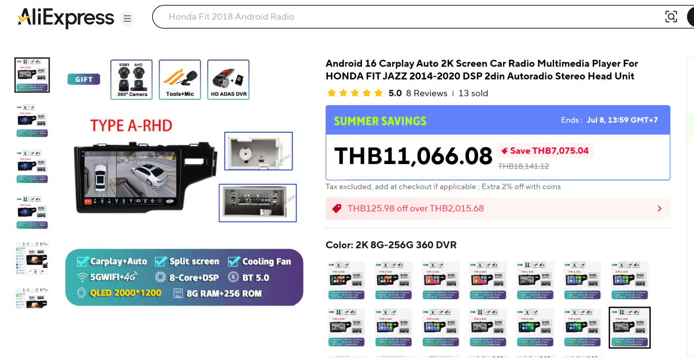Expand the THB125.98 off coupon chevron
694x358 pixels.
pos(659,208)
